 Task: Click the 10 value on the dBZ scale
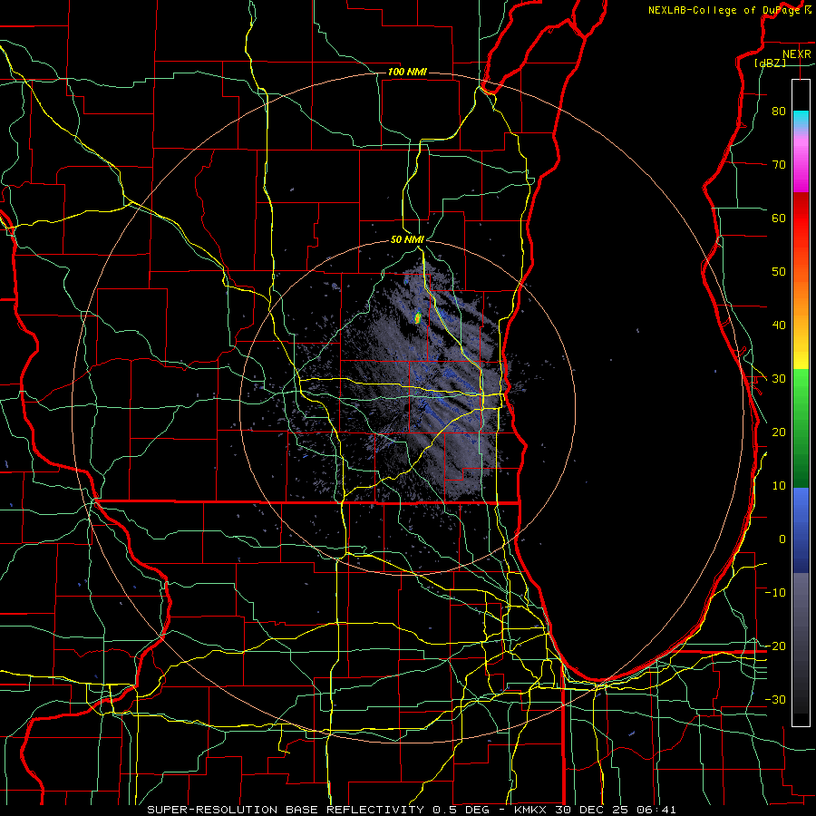point(779,486)
